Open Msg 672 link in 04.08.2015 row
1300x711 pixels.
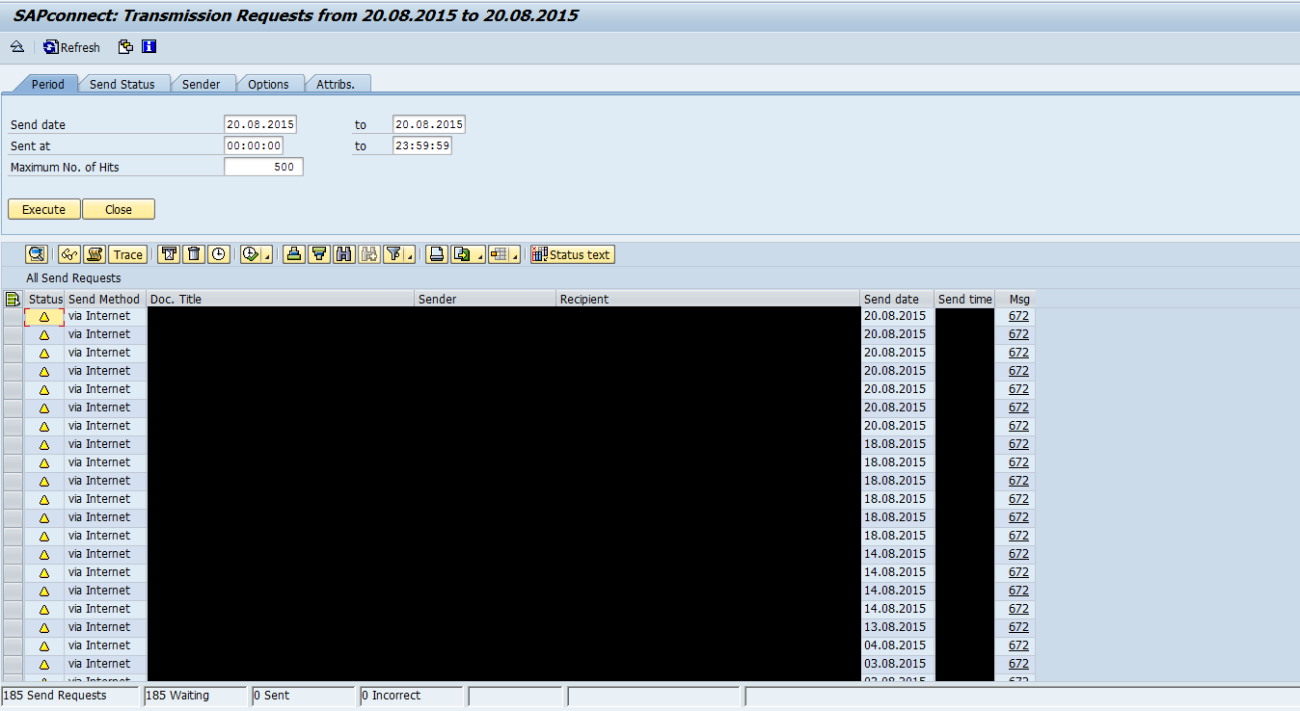point(1018,645)
